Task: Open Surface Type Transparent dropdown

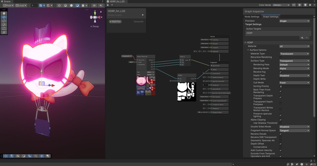Action: click(295, 61)
